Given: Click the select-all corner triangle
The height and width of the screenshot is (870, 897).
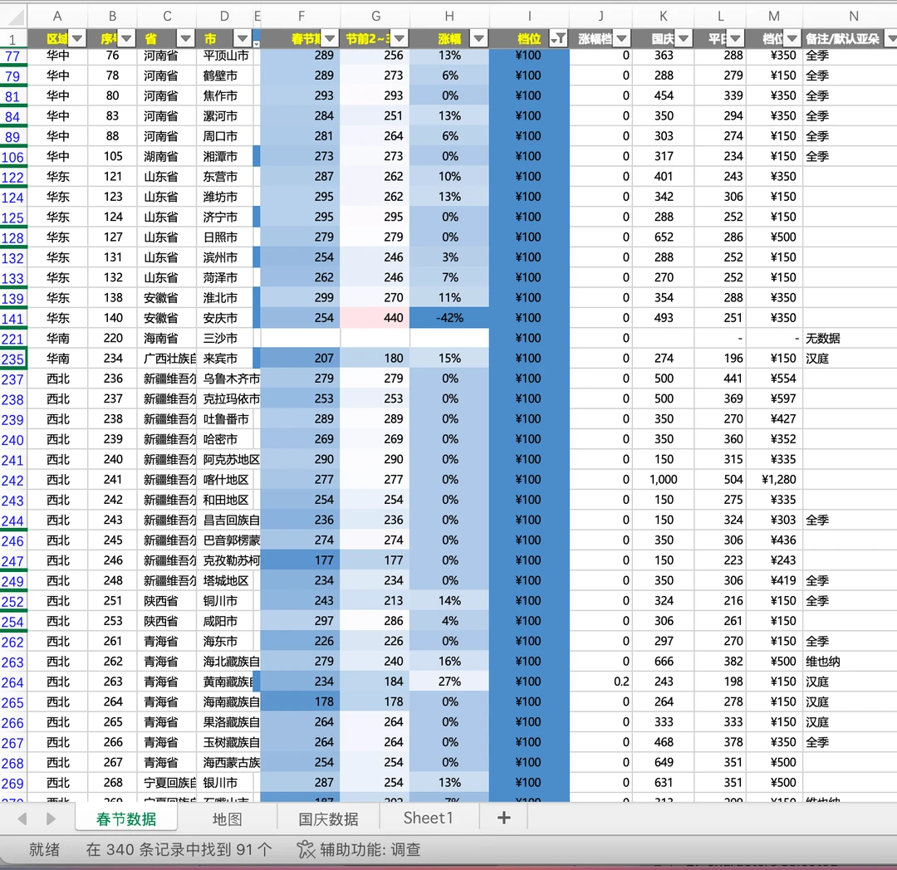Looking at the screenshot, I should pyautogui.click(x=14, y=17).
